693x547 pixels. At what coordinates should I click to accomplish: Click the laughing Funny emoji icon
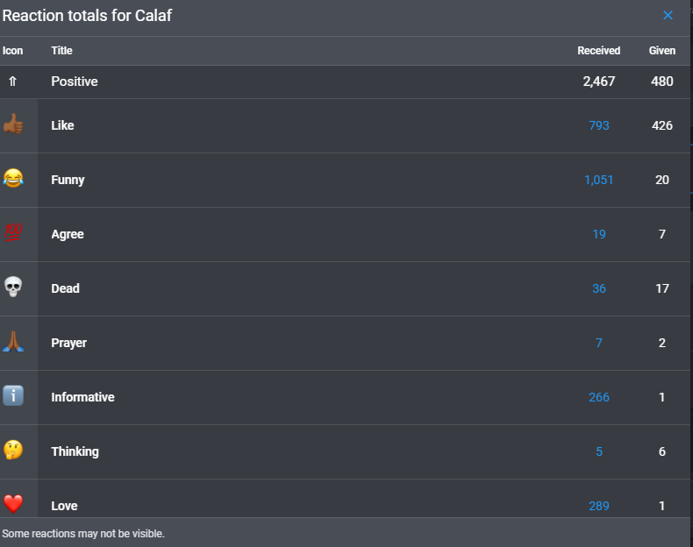tap(13, 178)
